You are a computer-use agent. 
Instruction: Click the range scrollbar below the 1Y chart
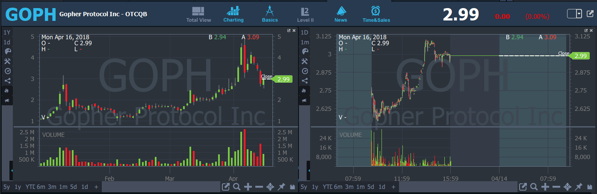tap(161, 187)
